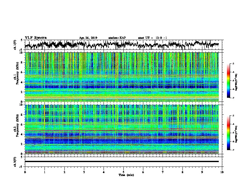
Task: Click the "VLF Spectra" title text
Action: coord(36,38)
